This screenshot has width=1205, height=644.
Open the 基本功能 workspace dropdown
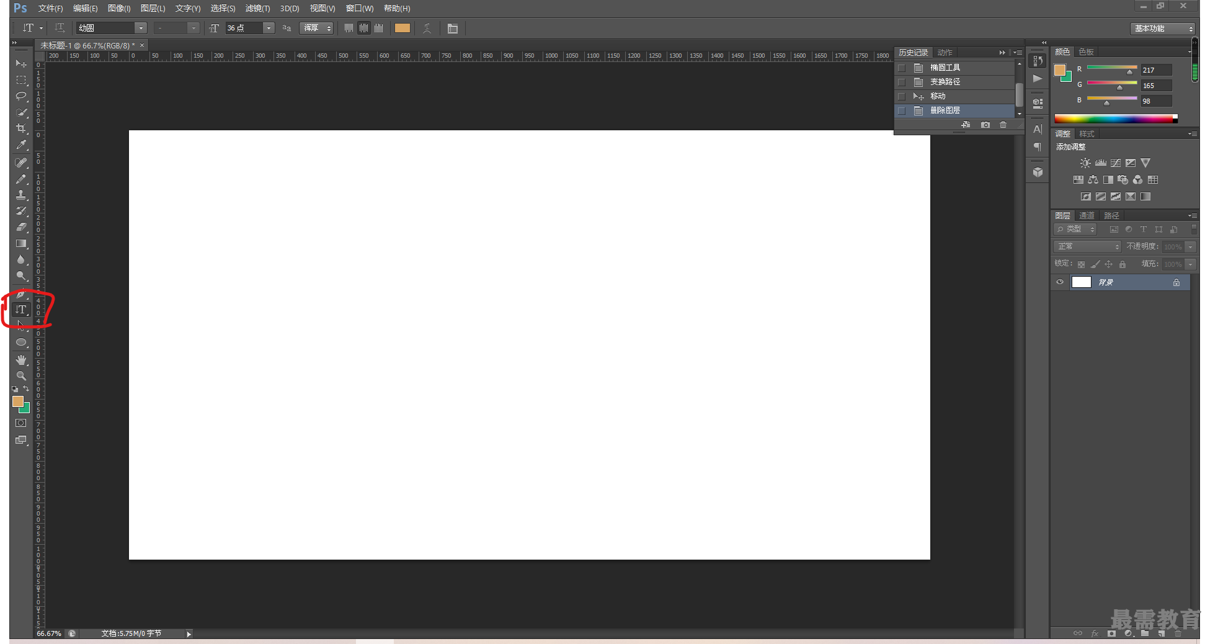(1162, 29)
